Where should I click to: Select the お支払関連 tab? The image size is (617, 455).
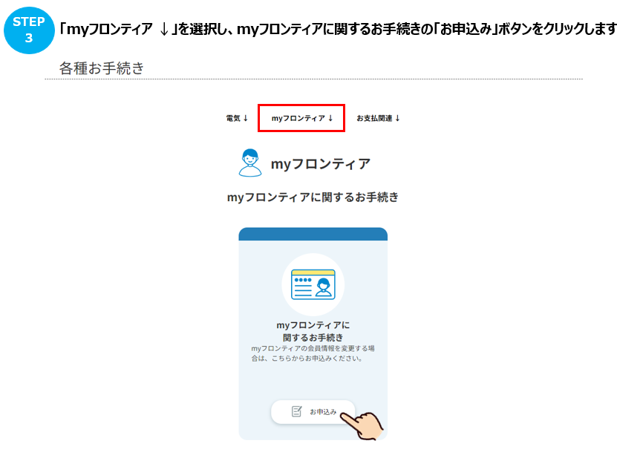pyautogui.click(x=379, y=117)
